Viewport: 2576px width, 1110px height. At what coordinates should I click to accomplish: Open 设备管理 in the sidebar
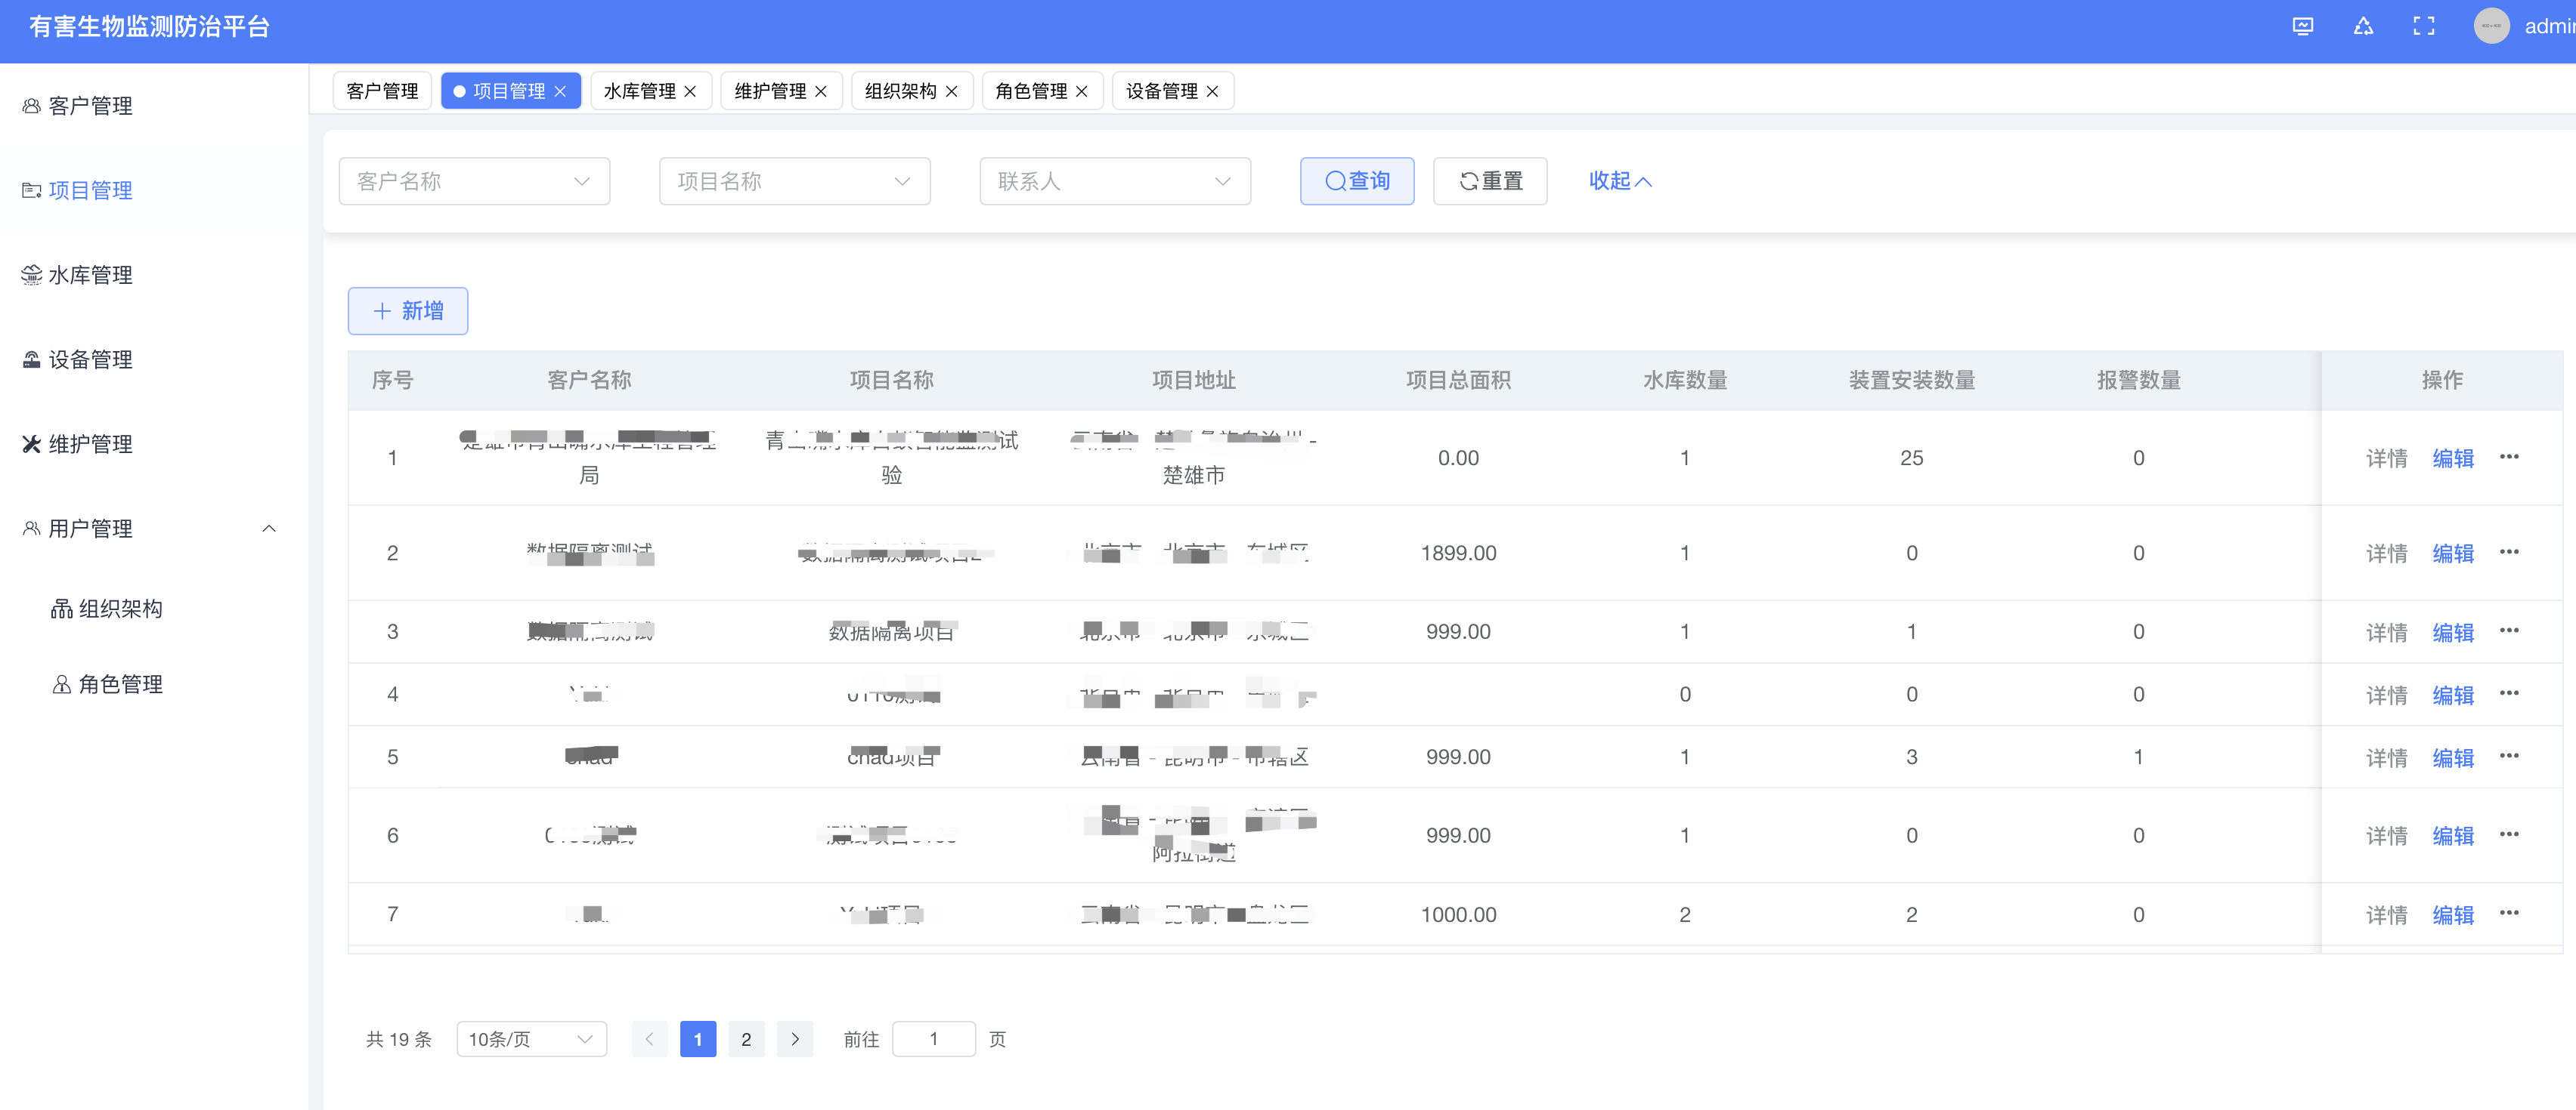point(90,359)
